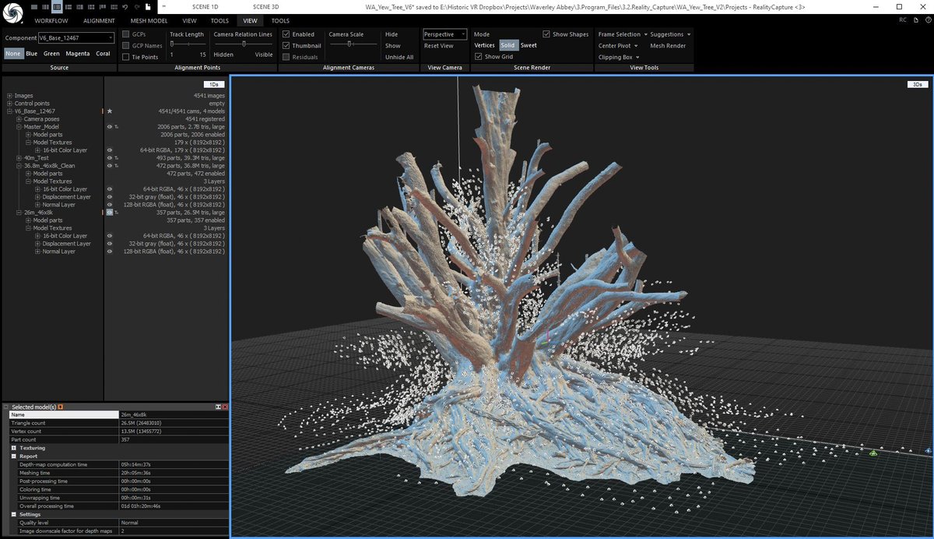The width and height of the screenshot is (934, 539).
Task: Close the Selected model(s) panel with red X
Action: pos(225,407)
